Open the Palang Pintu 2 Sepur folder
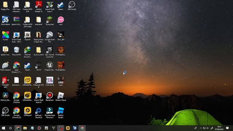The width and height of the screenshot is (233, 131). click(x=39, y=37)
